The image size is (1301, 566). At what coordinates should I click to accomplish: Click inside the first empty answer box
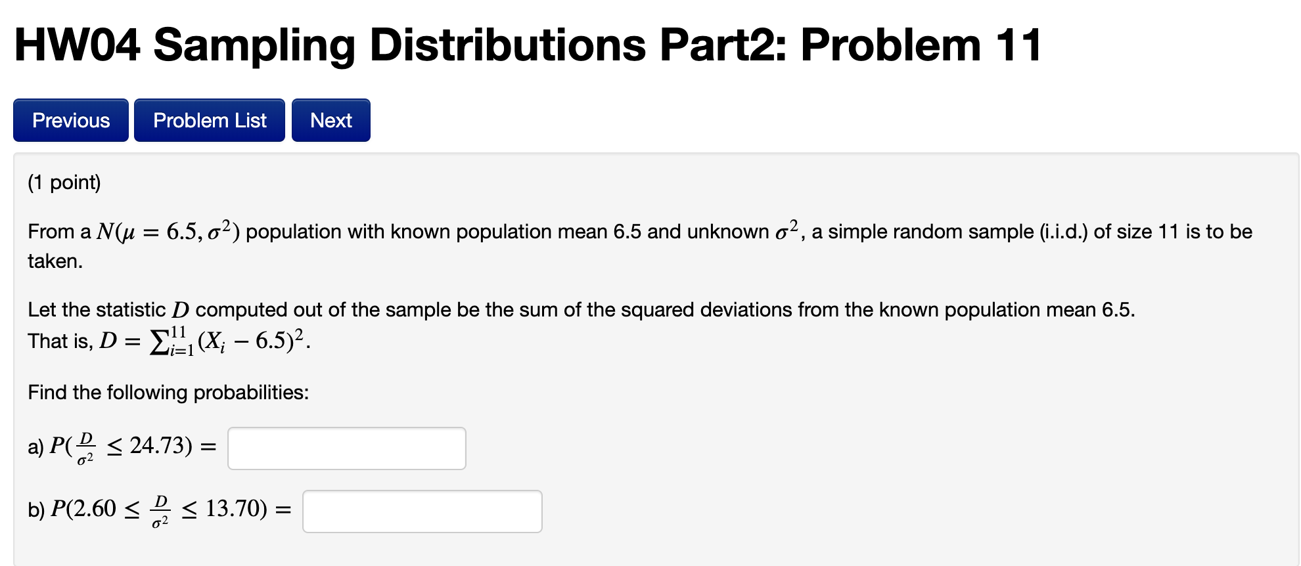(x=346, y=448)
